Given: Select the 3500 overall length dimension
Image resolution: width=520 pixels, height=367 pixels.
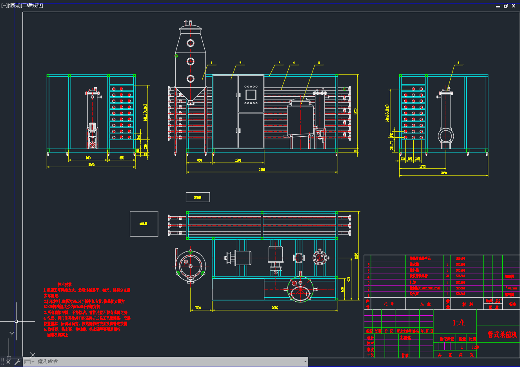Looking at the screenshot, I should [262, 169].
